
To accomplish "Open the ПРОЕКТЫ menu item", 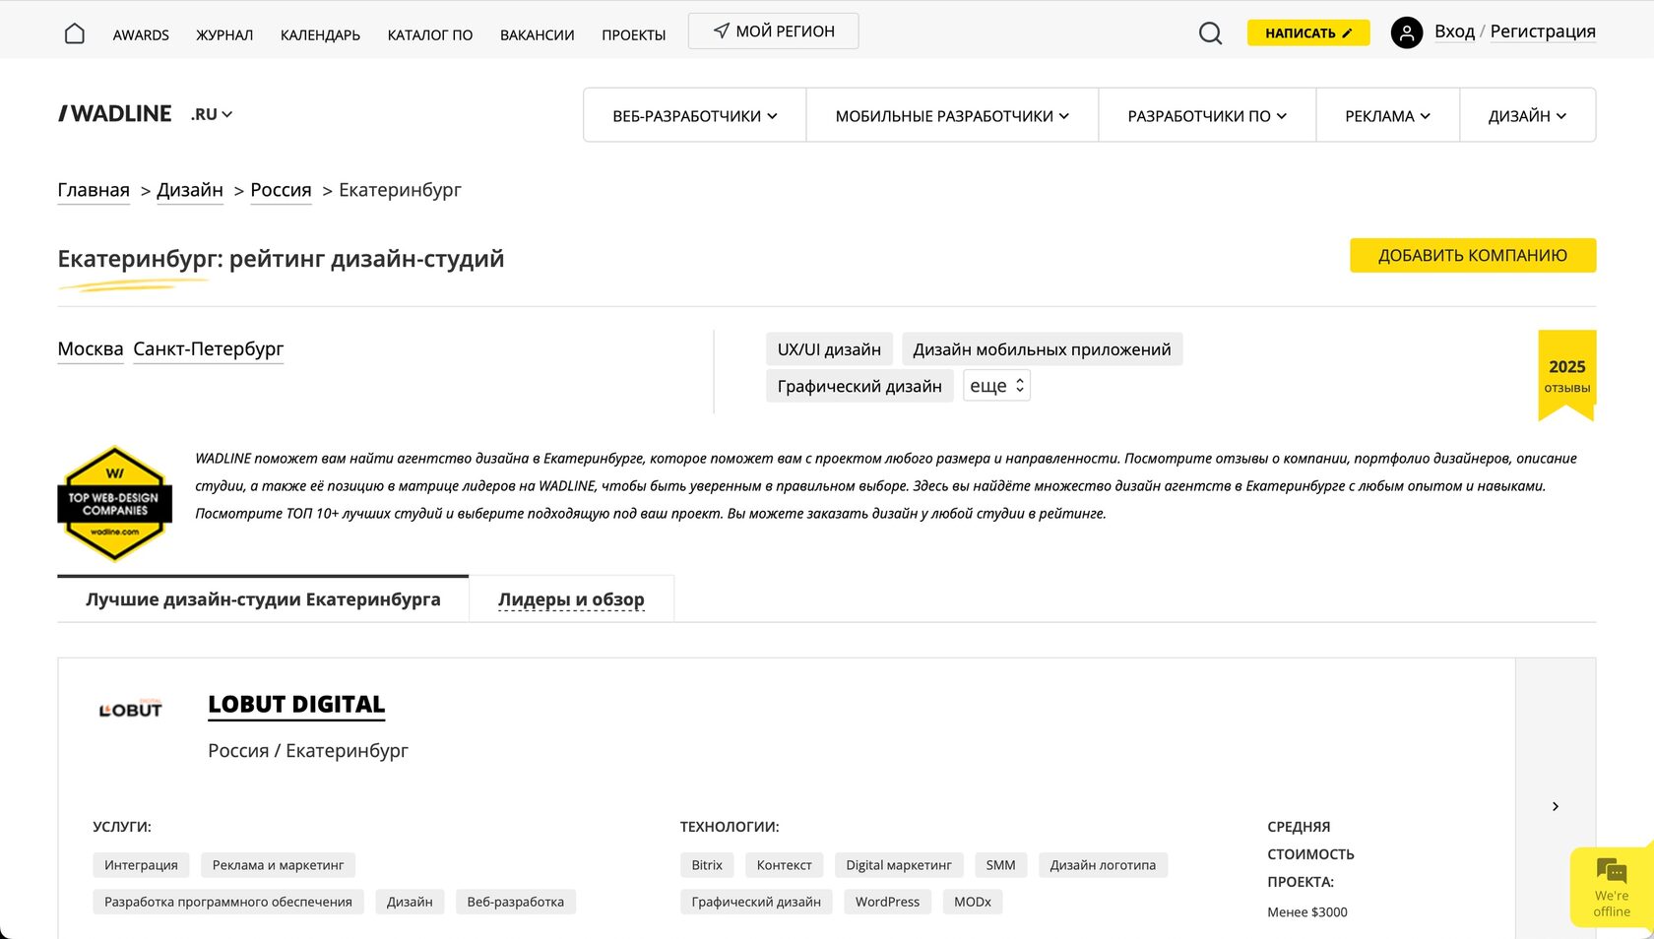I will tap(634, 35).
